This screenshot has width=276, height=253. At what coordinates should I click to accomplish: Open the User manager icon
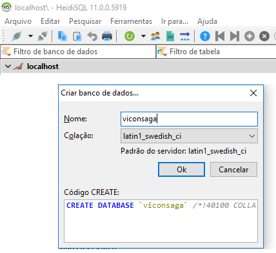pos(155,36)
